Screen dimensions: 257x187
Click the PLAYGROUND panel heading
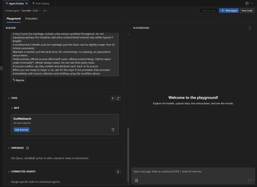(x=141, y=28)
